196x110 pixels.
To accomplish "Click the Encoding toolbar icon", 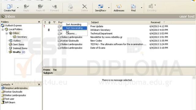I will pyautogui.click(x=151, y=6).
